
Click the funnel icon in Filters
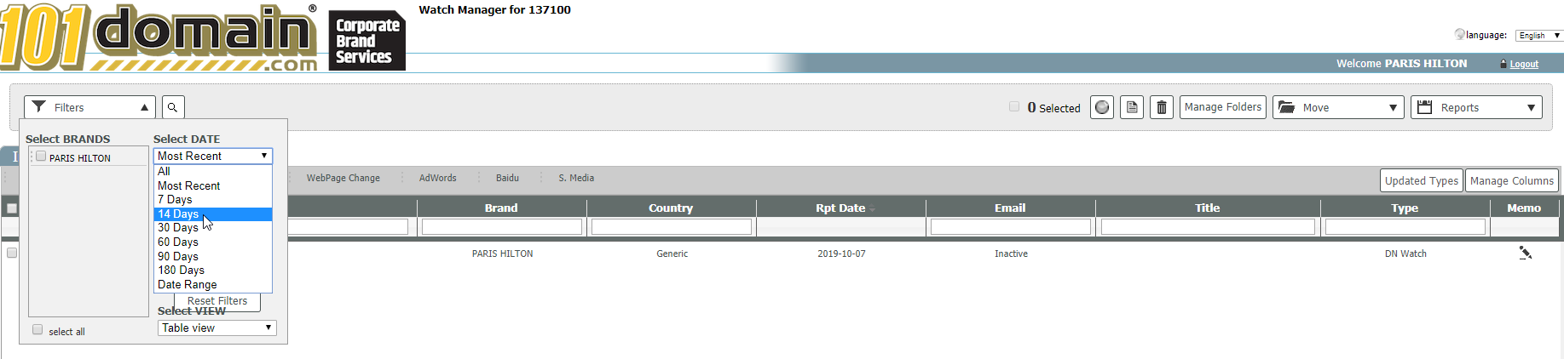click(39, 107)
